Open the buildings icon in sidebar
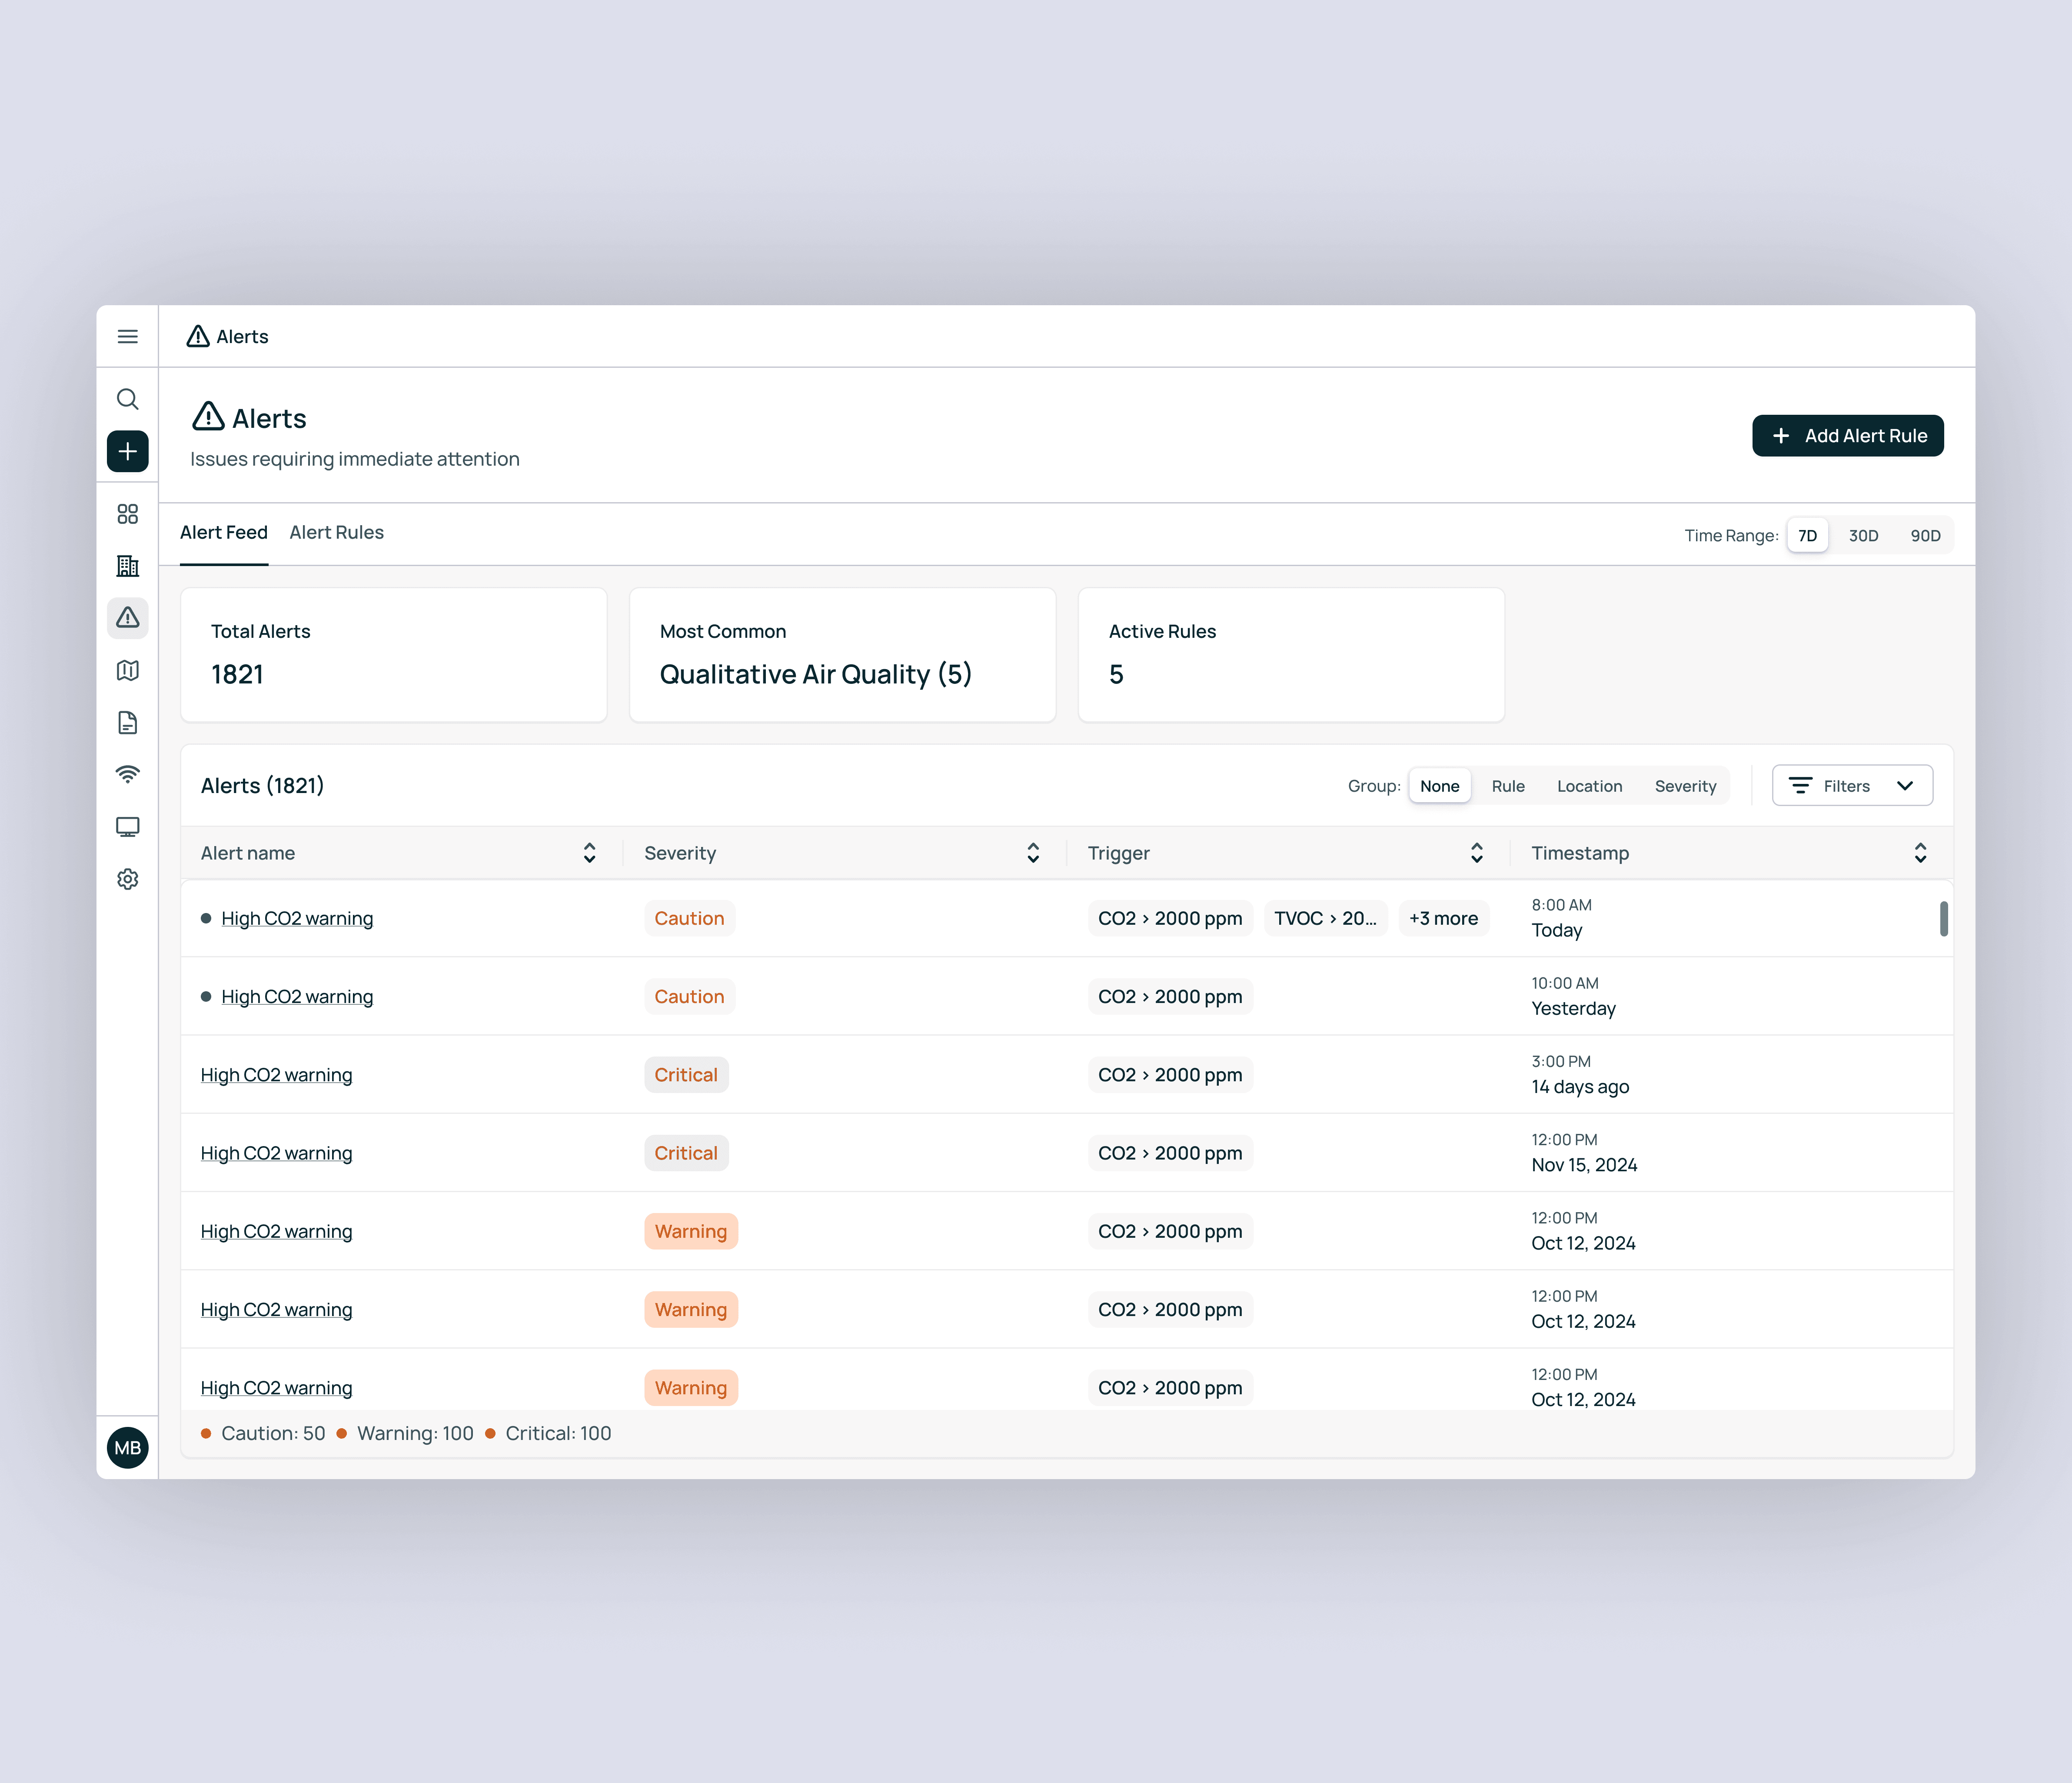 click(x=127, y=566)
